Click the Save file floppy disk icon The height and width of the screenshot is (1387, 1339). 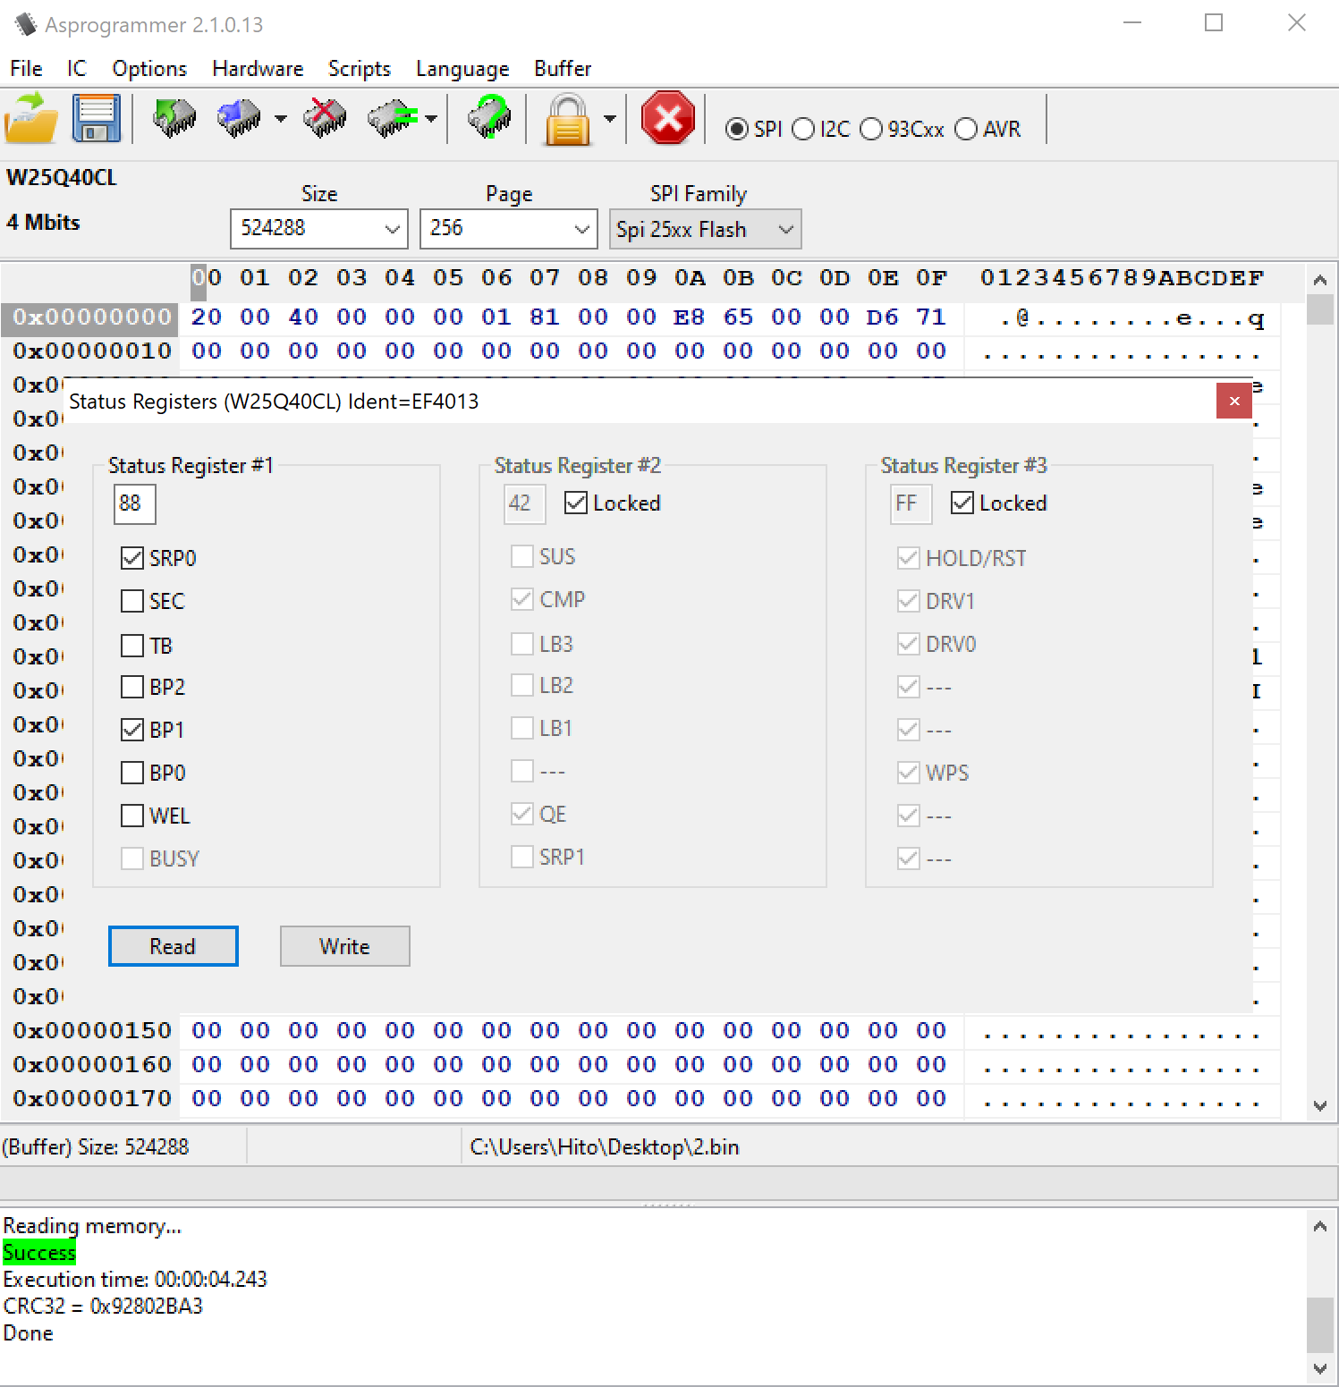(96, 119)
